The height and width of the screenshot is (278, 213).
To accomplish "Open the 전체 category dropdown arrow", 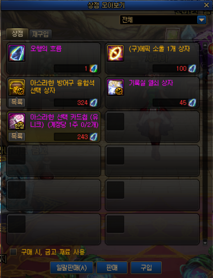I will [x=202, y=20].
